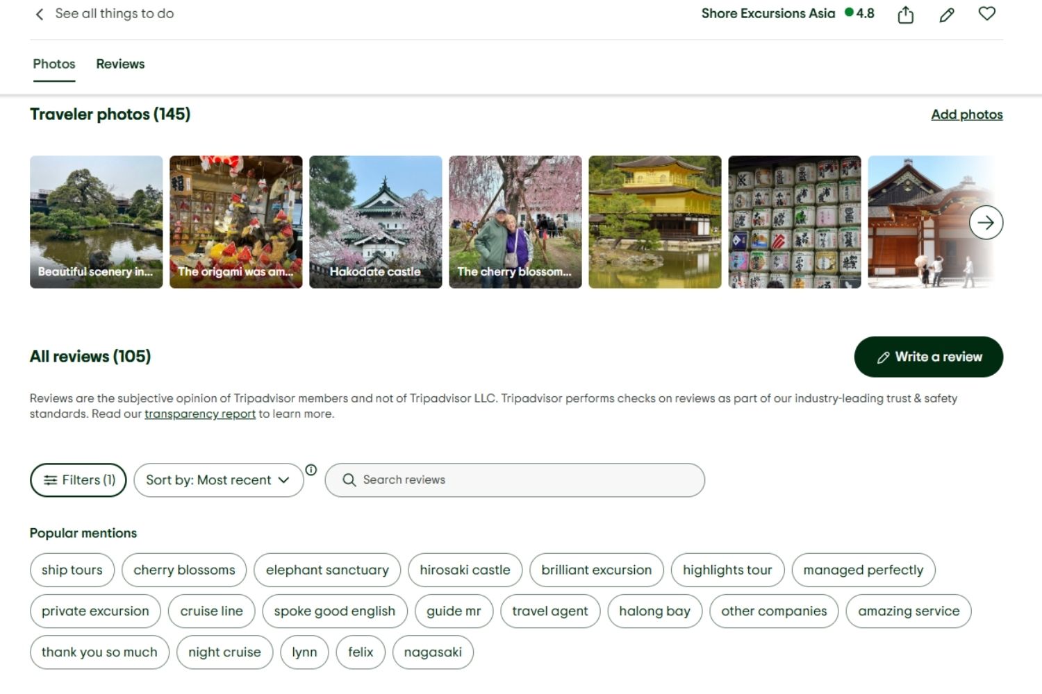Select the Photos tab
Image resolution: width=1042 pixels, height=694 pixels.
pyautogui.click(x=53, y=64)
